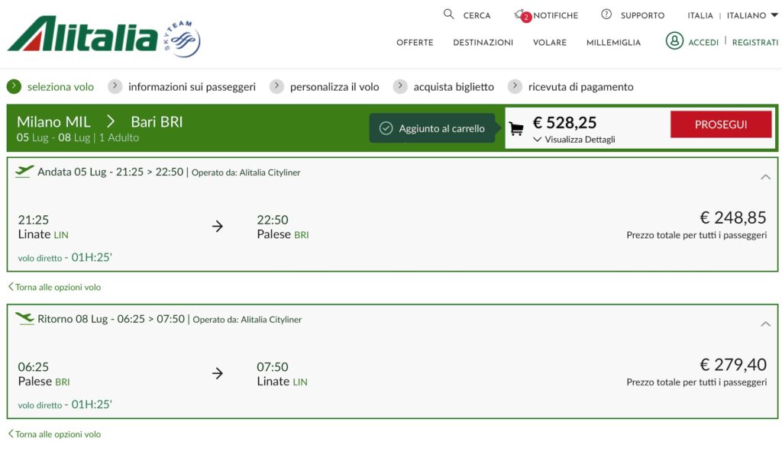Open the MilleMiglia menu
The image size is (782, 451).
613,43
